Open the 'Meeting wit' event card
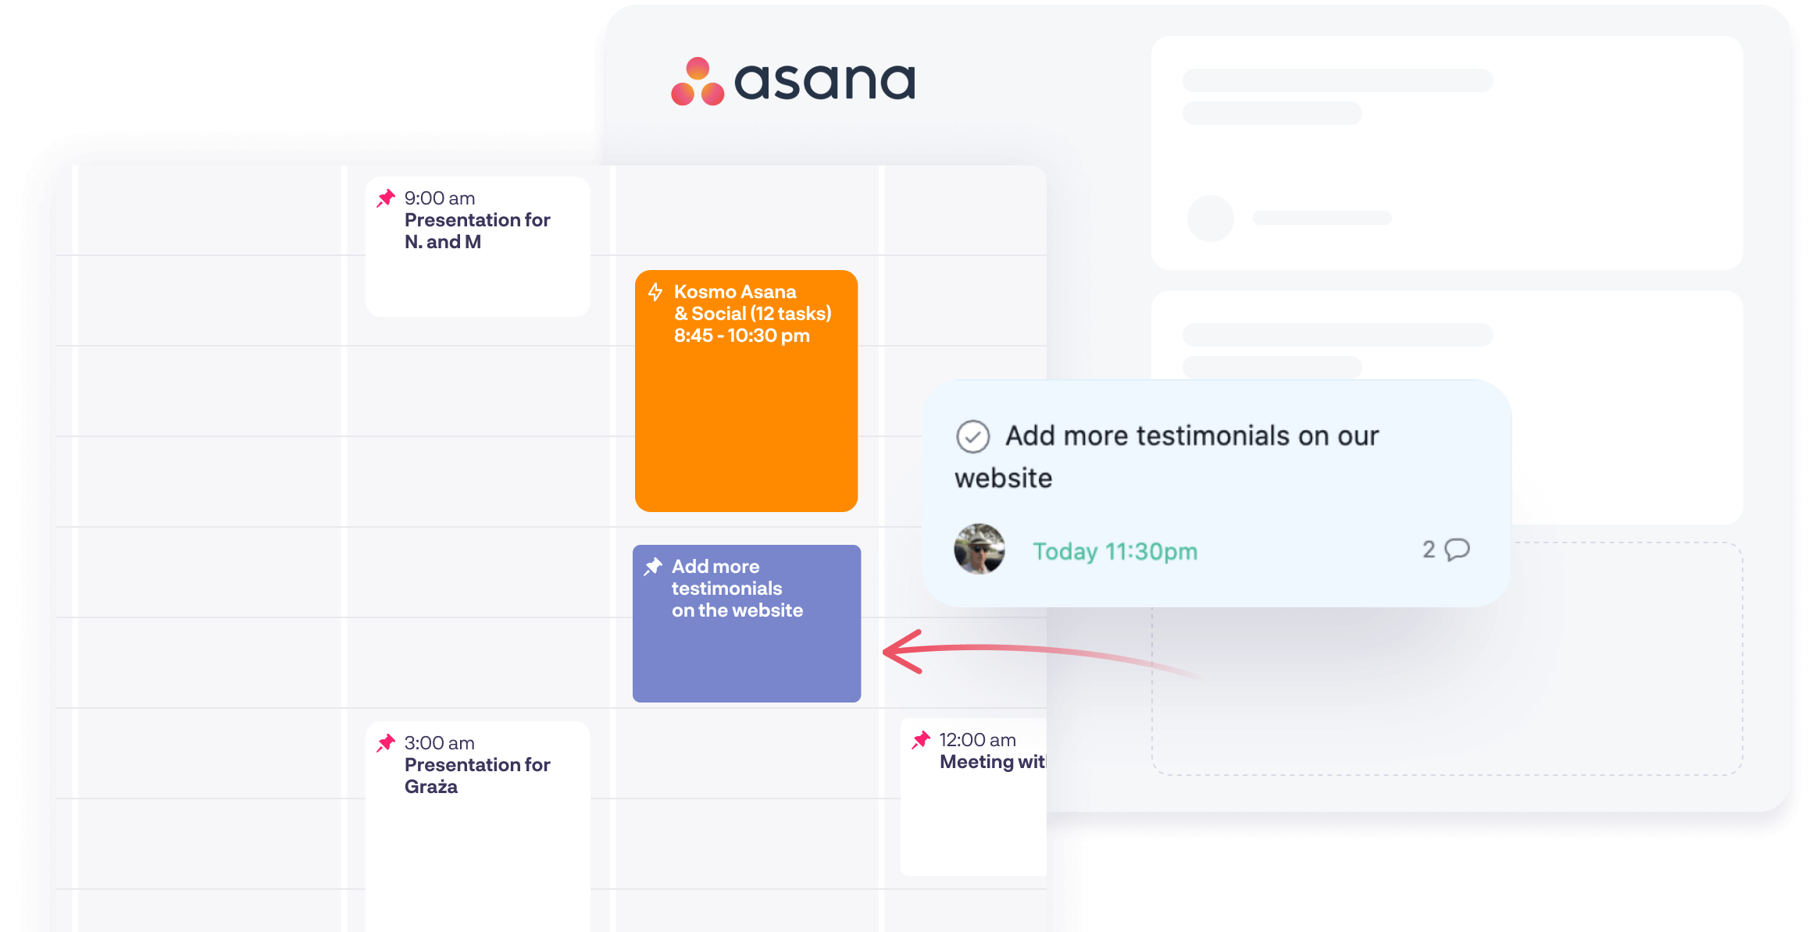This screenshot has width=1809, height=932. 973,797
